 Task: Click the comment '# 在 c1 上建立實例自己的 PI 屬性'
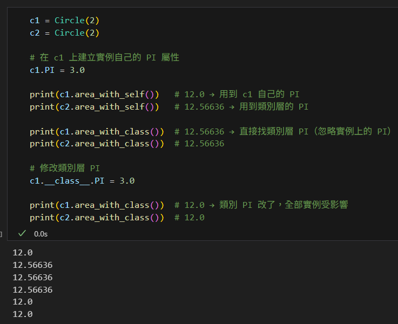point(104,58)
